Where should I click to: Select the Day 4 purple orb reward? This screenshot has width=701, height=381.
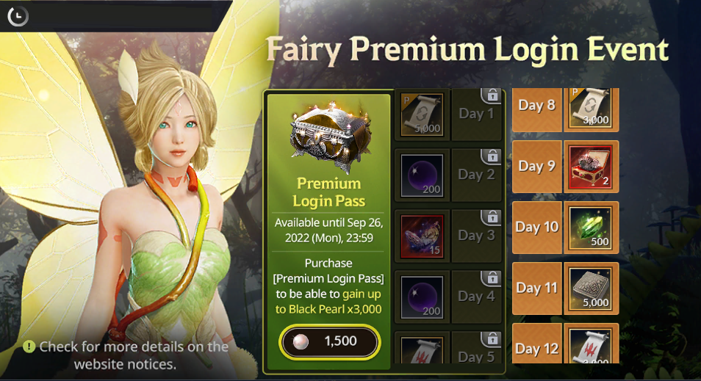(x=422, y=297)
